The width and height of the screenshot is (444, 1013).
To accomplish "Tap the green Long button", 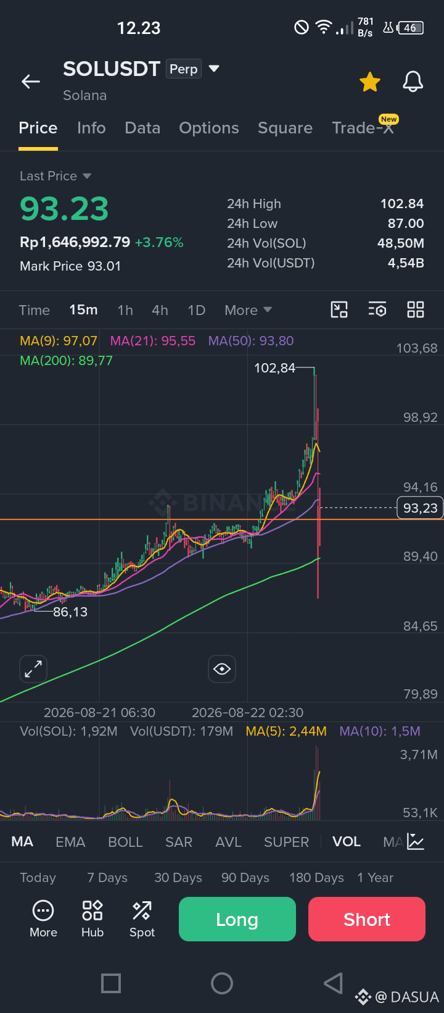I will (237, 919).
